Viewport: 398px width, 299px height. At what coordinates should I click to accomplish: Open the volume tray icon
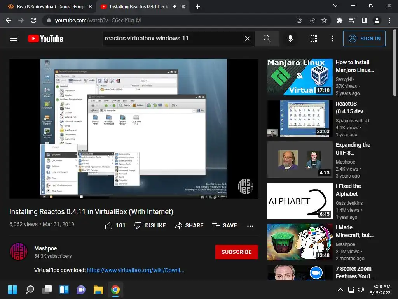[360, 290]
